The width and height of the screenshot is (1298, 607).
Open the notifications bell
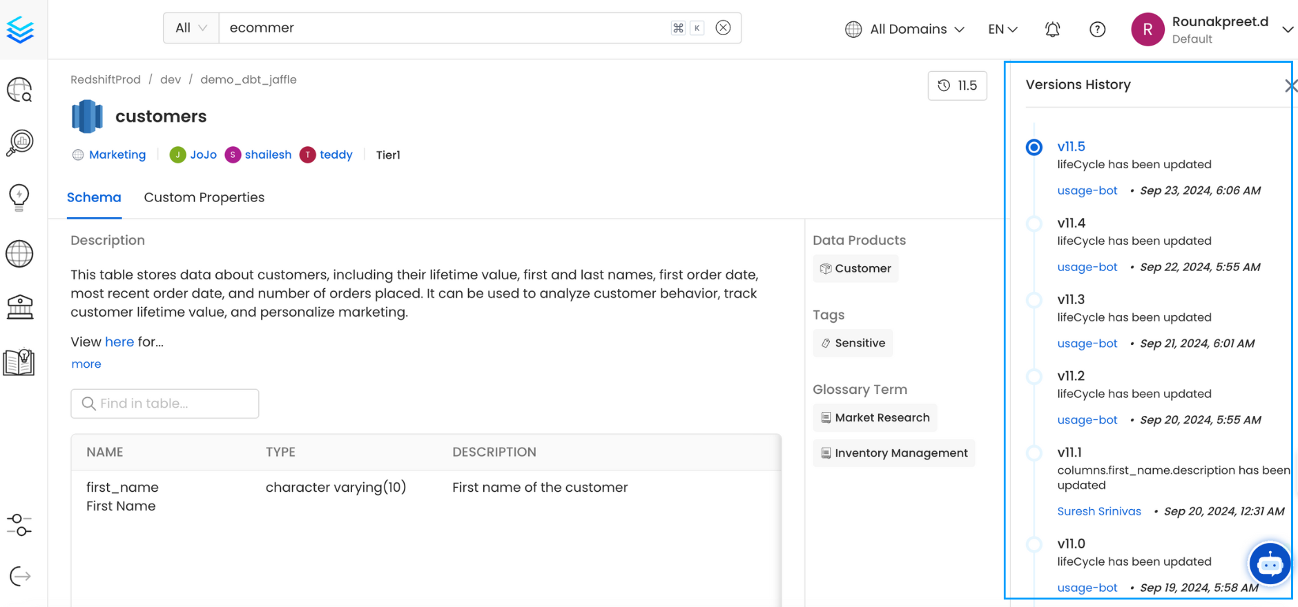tap(1052, 29)
